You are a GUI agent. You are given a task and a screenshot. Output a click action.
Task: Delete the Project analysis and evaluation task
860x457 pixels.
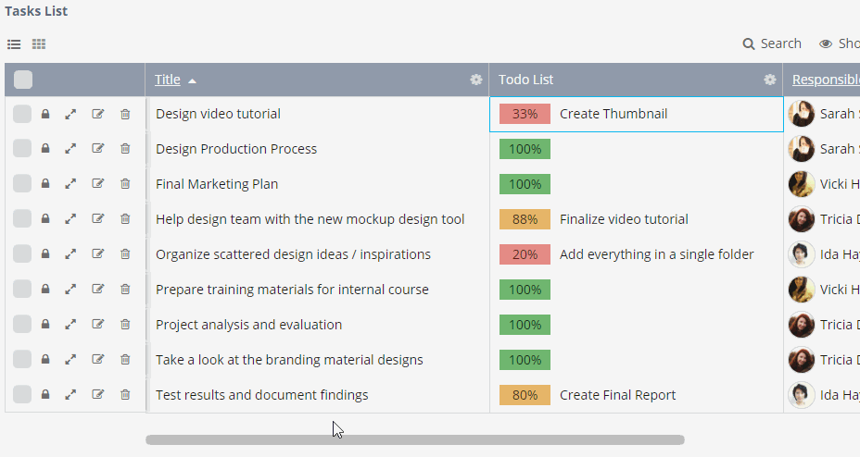tap(125, 325)
